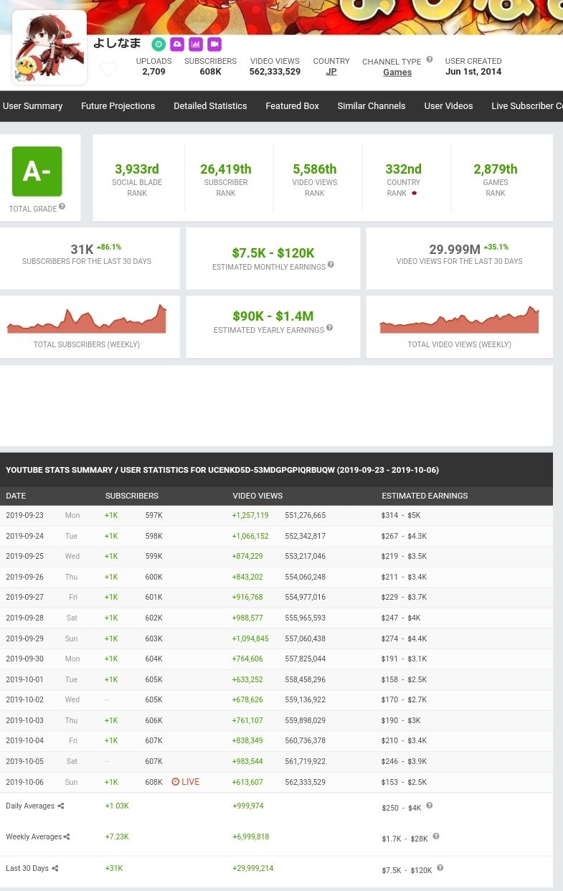The image size is (563, 891).
Task: Click the Total Subscribers weekly chart
Action: tap(86, 319)
